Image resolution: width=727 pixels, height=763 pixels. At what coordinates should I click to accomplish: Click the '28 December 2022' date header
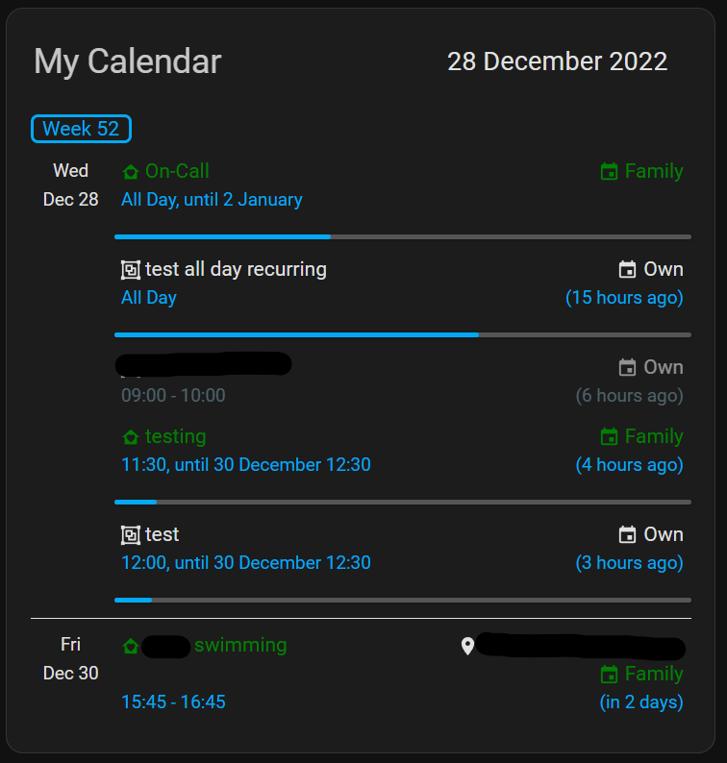(x=557, y=62)
